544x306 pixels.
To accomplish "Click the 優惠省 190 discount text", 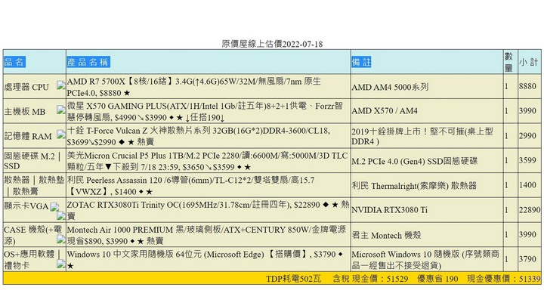I will (437, 279).
